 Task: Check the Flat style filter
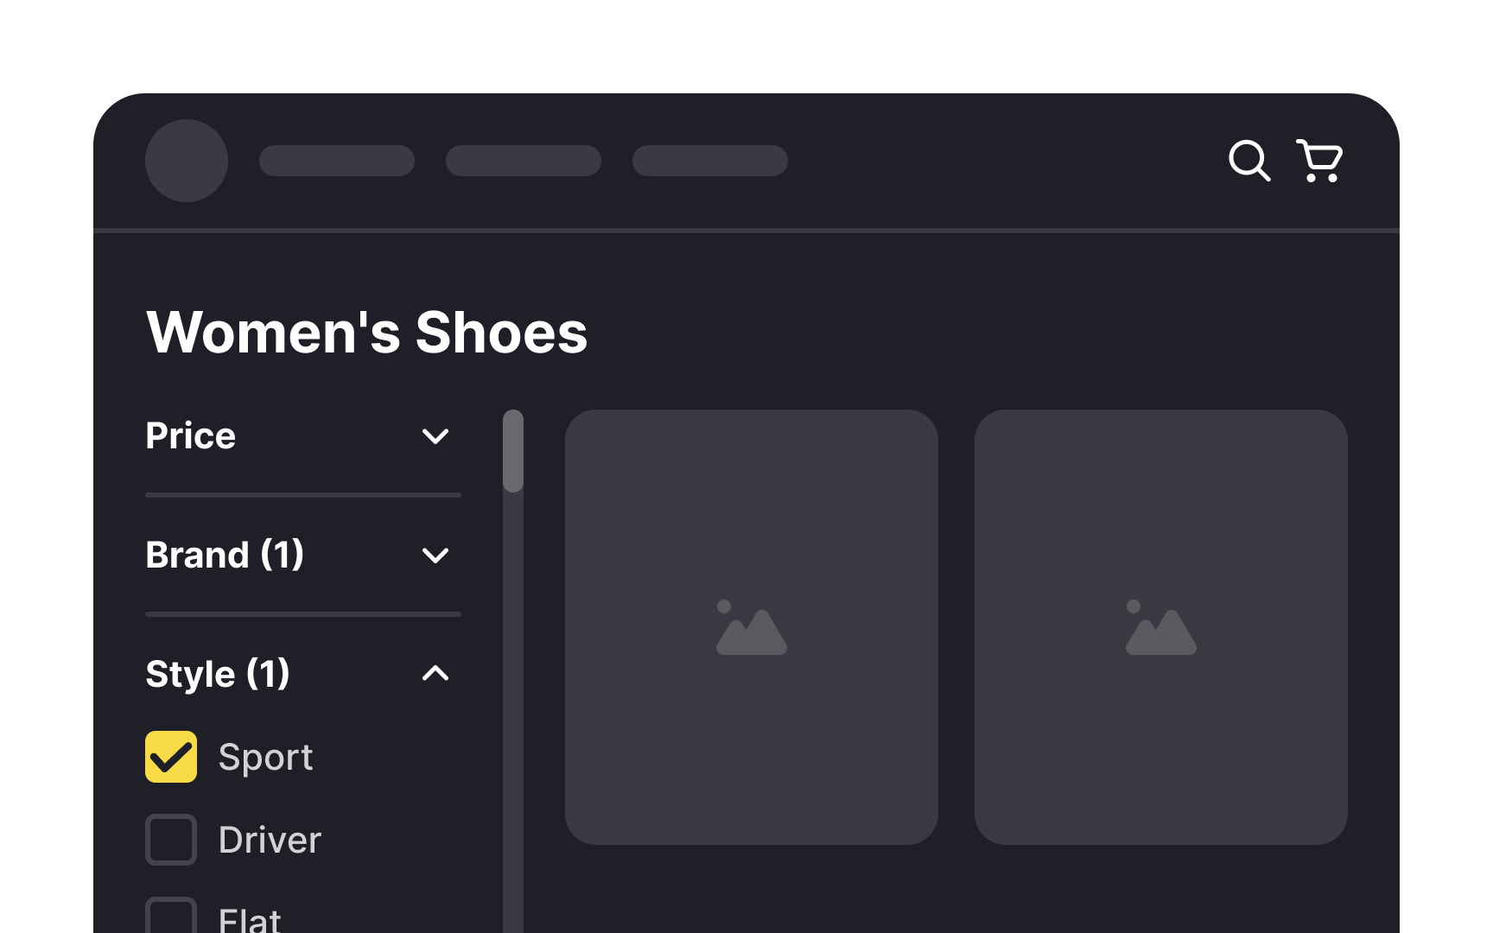[x=171, y=920]
